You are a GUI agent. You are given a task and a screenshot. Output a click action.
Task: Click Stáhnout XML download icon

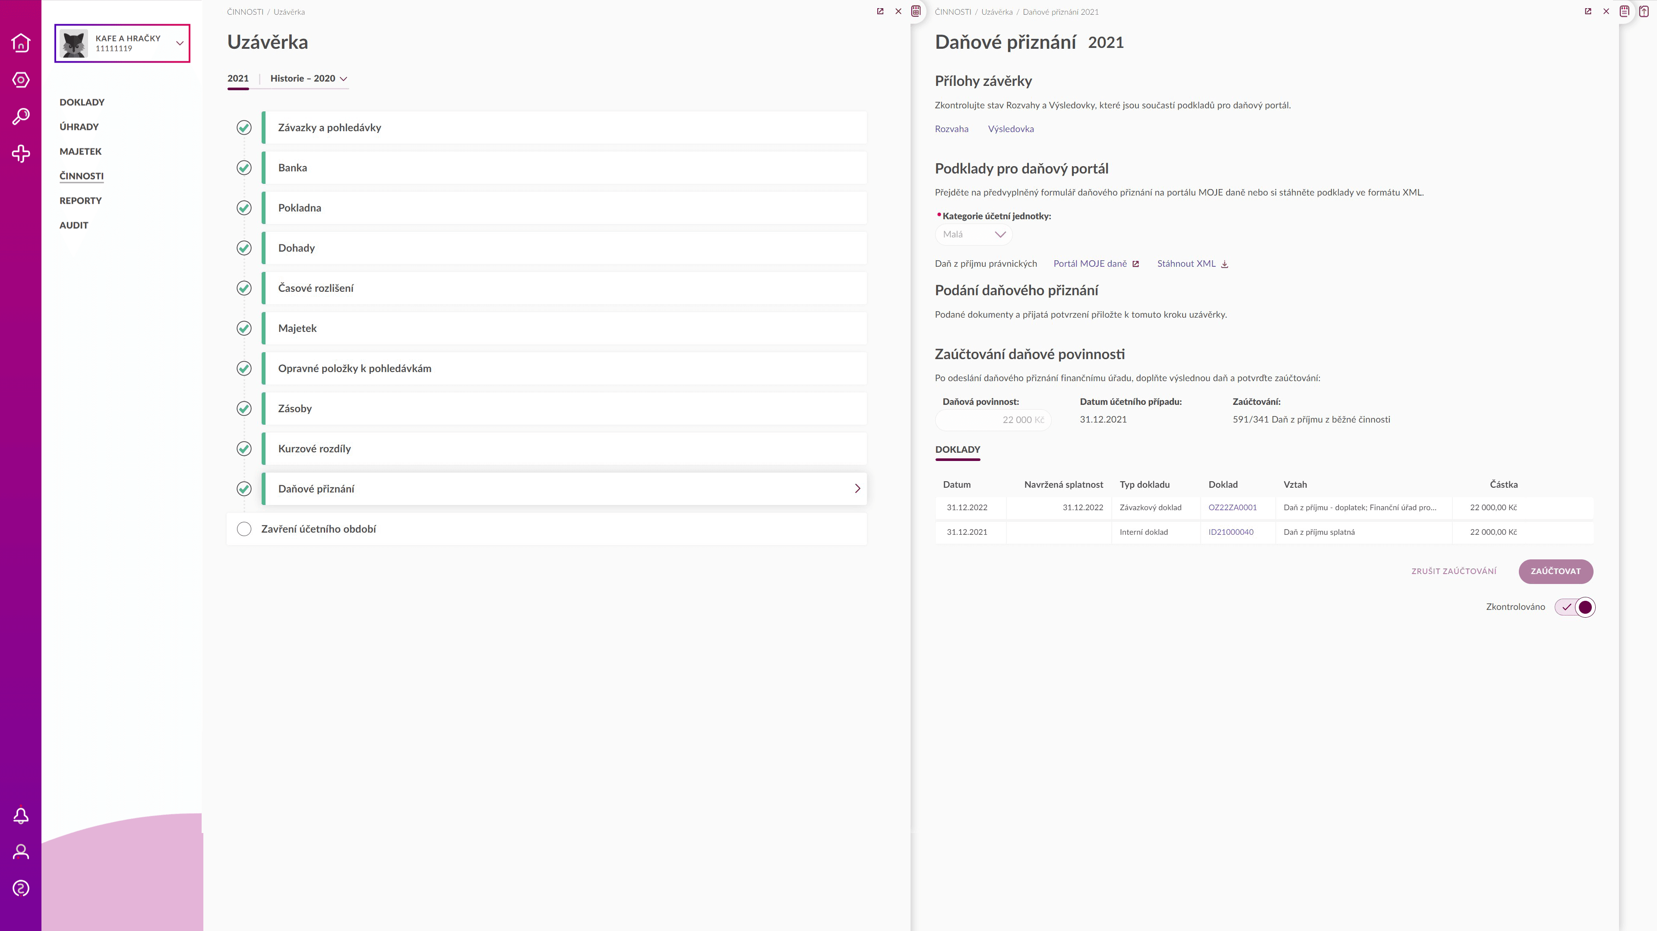tap(1225, 264)
